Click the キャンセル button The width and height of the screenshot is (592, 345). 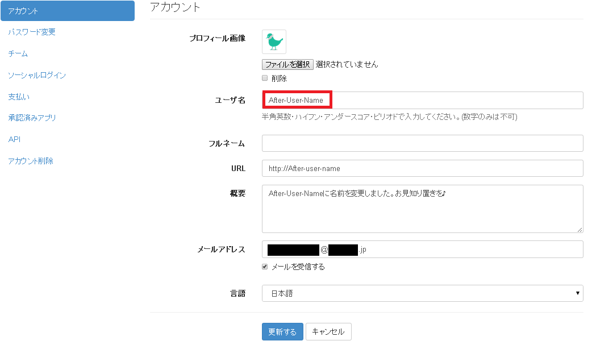(x=328, y=332)
